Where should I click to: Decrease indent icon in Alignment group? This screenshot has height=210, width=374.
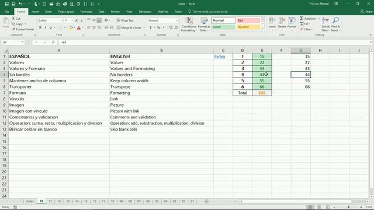pos(106,27)
